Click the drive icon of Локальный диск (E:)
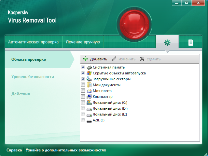Viewport: 208px width, 156px height. click(89, 115)
